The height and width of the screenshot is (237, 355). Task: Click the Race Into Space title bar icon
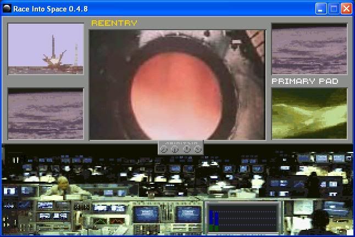7,9
